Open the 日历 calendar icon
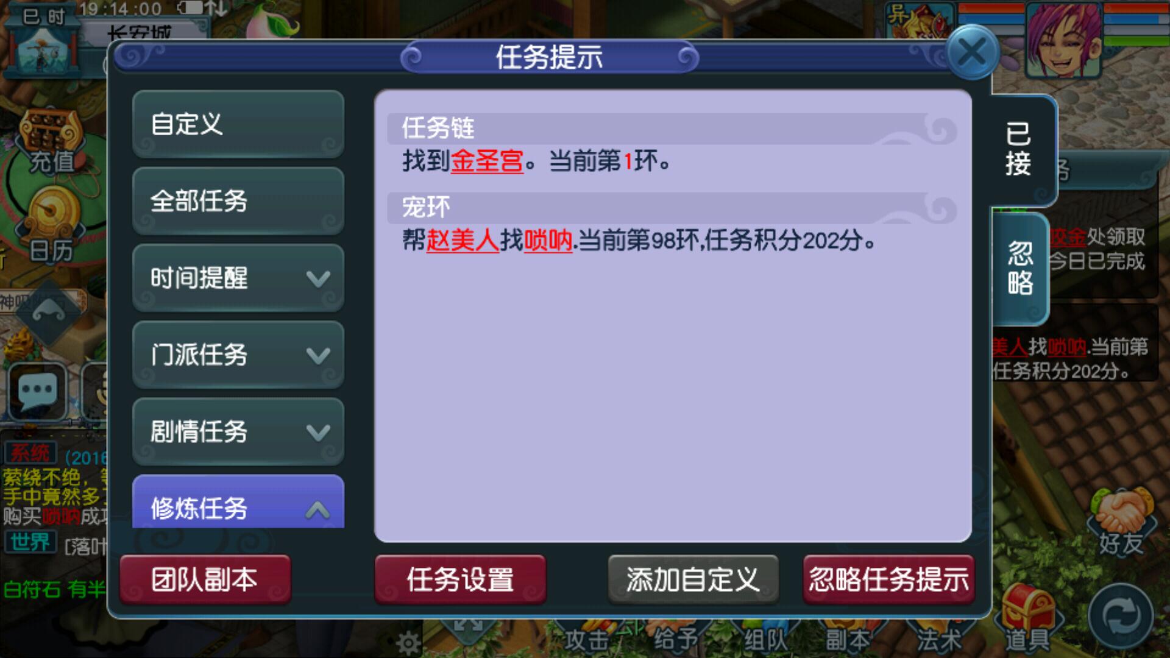 click(52, 225)
